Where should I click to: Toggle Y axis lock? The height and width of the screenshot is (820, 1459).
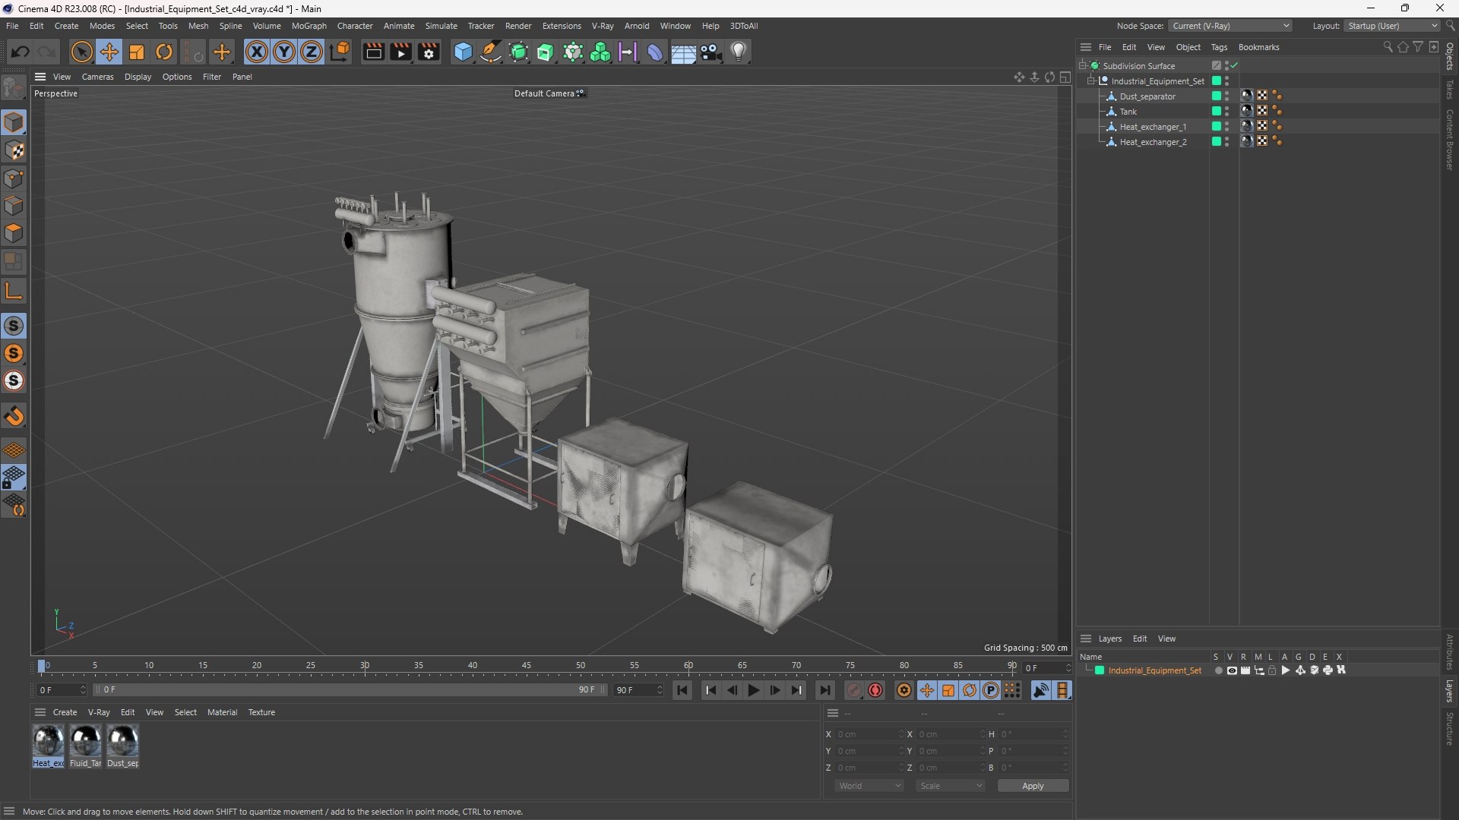[x=284, y=52]
